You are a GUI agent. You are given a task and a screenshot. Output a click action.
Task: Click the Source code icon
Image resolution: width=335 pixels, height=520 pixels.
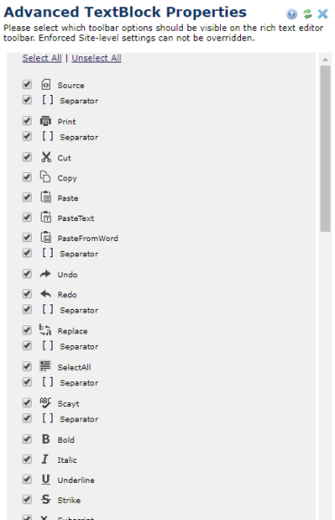point(46,84)
